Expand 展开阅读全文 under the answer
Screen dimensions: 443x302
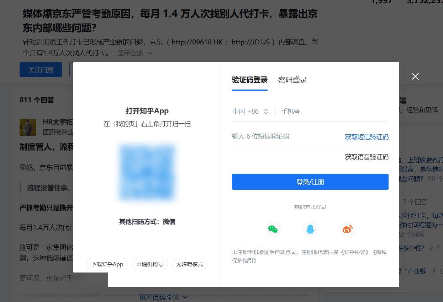coord(164,297)
